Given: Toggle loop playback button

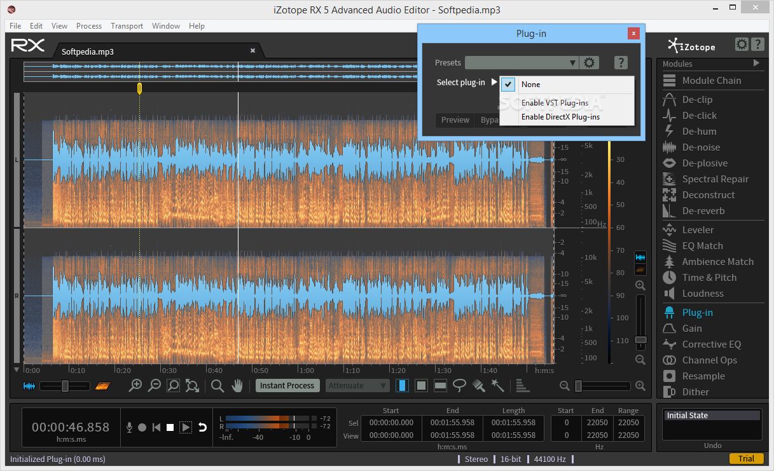Looking at the screenshot, I should pos(203,428).
